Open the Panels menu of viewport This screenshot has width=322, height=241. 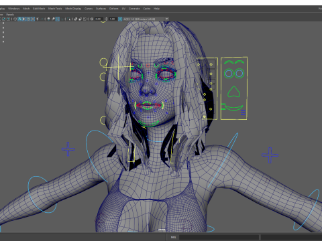pos(10,15)
